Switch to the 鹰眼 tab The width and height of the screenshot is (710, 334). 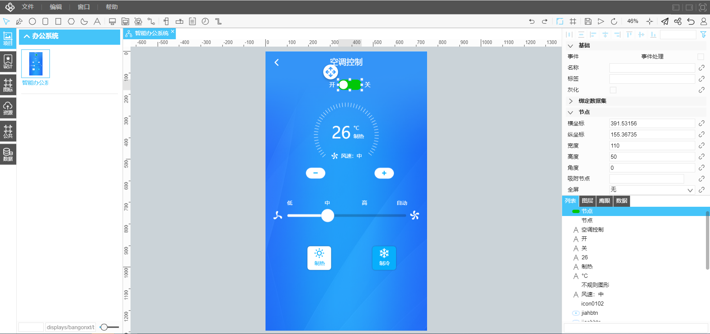point(605,201)
